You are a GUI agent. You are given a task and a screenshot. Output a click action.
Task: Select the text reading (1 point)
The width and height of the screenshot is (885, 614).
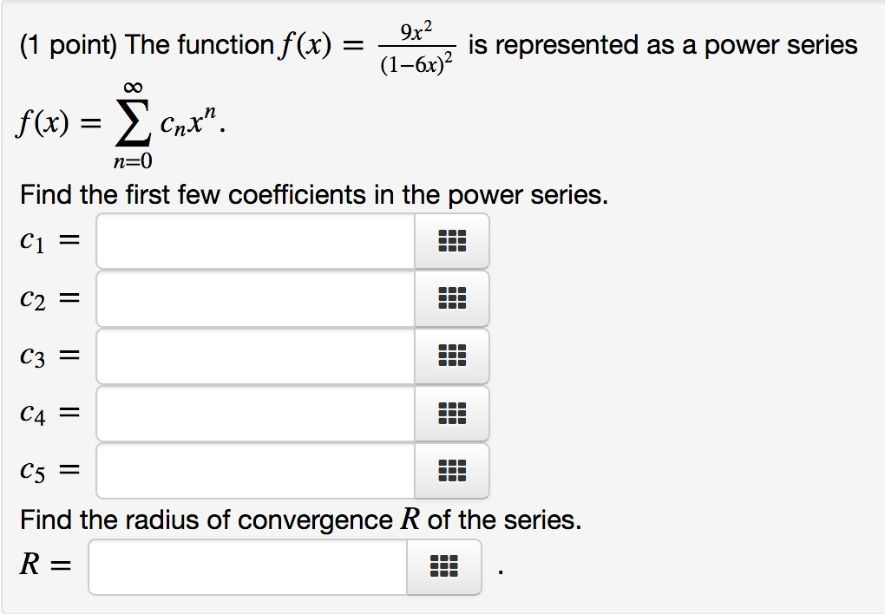[x=70, y=44]
